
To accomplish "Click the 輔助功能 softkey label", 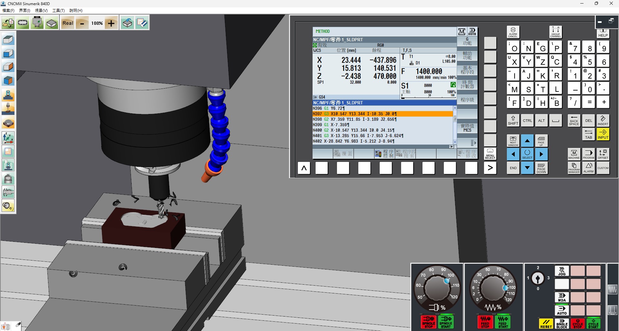I will coord(467,55).
